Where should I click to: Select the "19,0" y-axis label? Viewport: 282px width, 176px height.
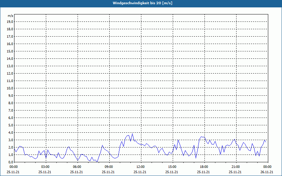pyautogui.click(x=10, y=22)
